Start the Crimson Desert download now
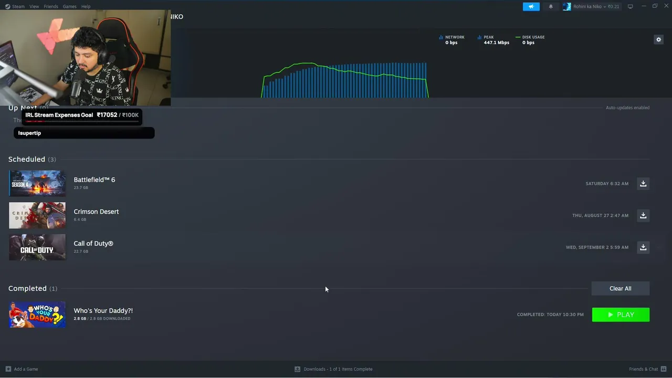Image resolution: width=672 pixels, height=378 pixels. 643,215
